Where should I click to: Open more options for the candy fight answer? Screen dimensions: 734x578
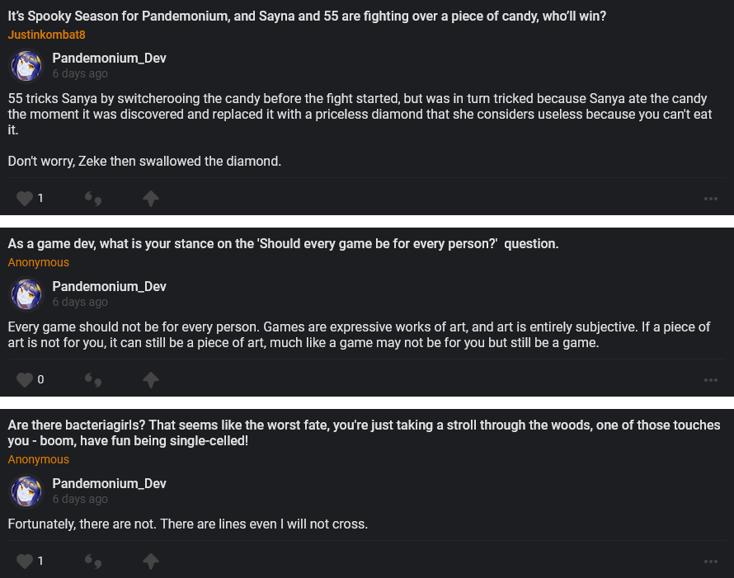[711, 199]
